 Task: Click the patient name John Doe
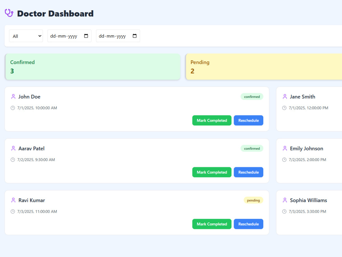click(29, 97)
